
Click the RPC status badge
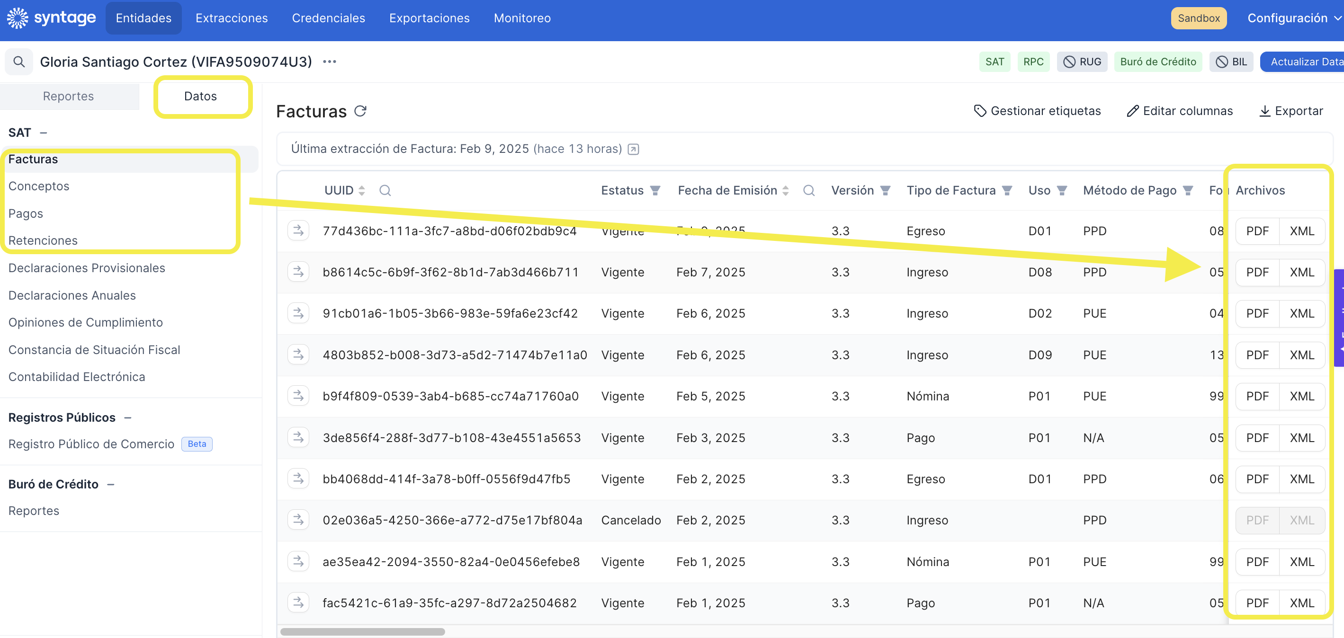[x=1033, y=62]
